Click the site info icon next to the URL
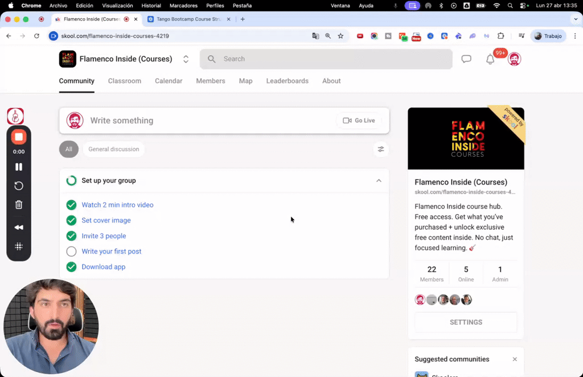 (54, 36)
